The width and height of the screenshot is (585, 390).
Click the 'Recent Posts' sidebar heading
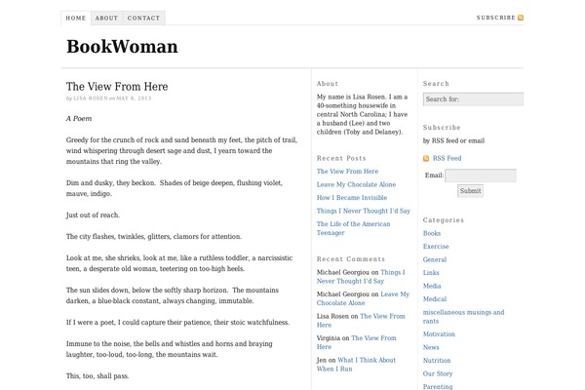[x=341, y=158]
